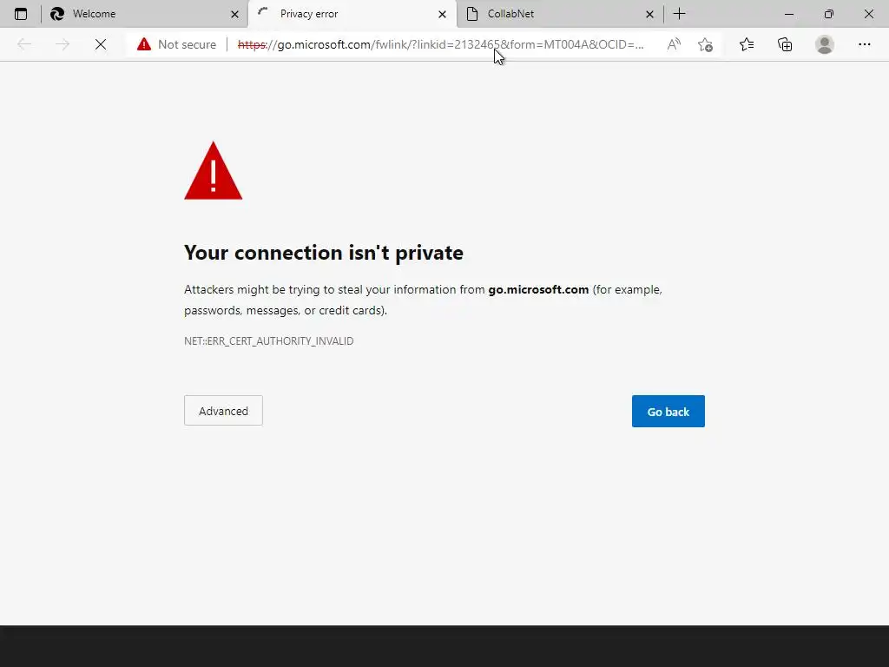The width and height of the screenshot is (889, 667).
Task: Close the CollabNet tab
Action: tap(649, 14)
